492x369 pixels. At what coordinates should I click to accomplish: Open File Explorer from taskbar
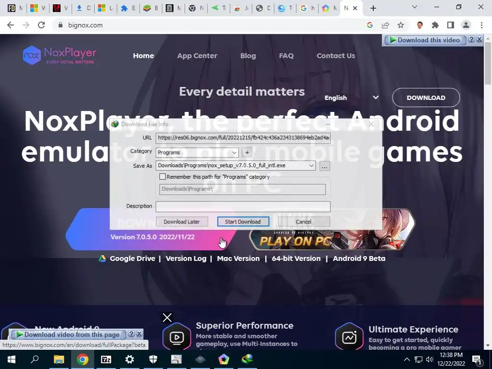click(x=59, y=359)
